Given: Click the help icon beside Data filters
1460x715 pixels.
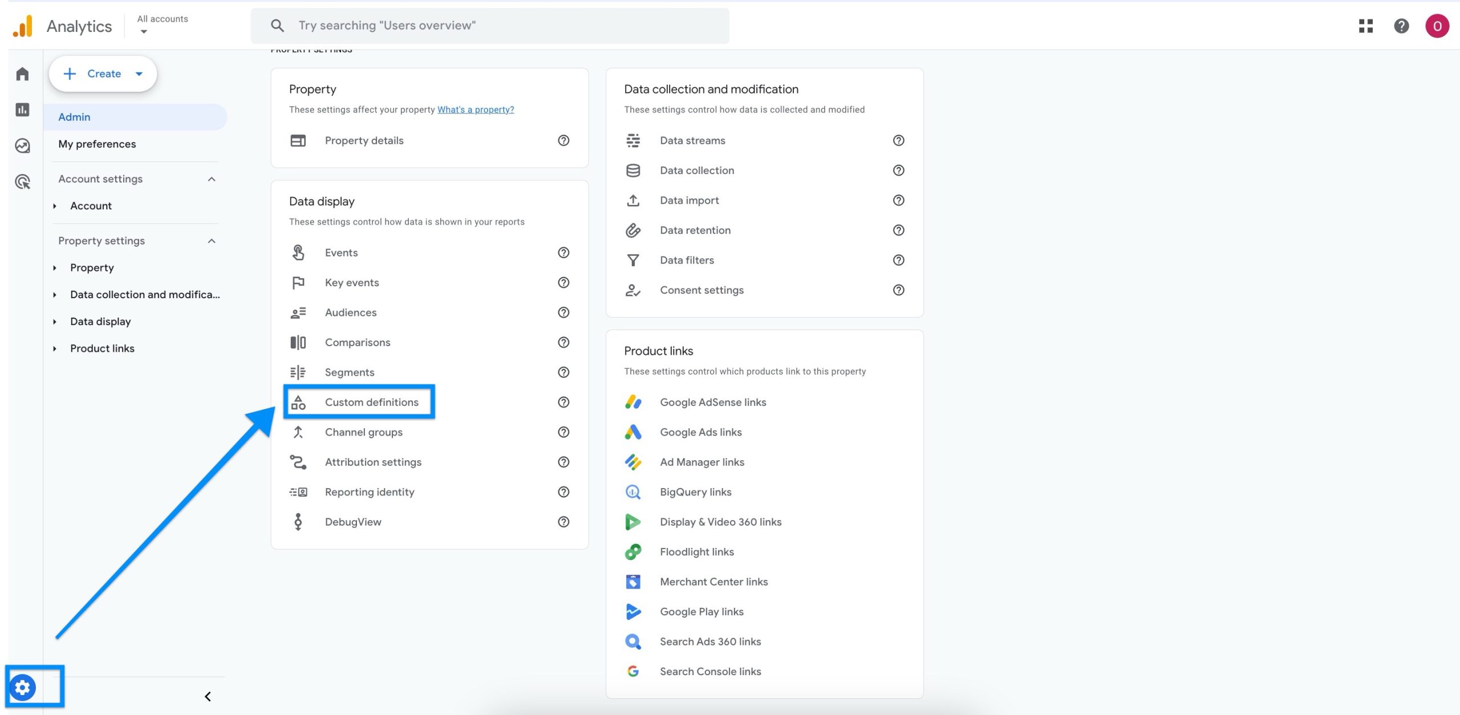Looking at the screenshot, I should pos(899,260).
